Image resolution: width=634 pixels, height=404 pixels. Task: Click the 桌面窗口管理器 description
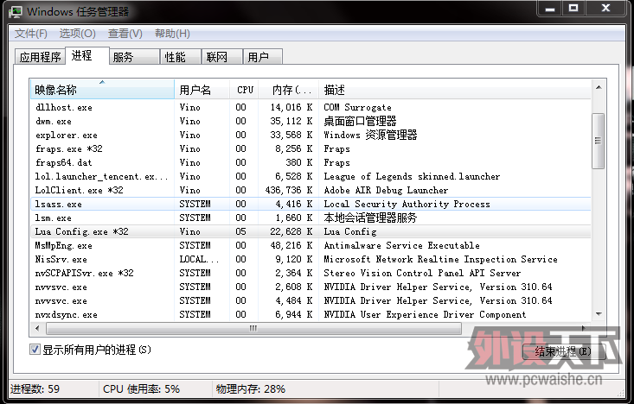click(360, 121)
